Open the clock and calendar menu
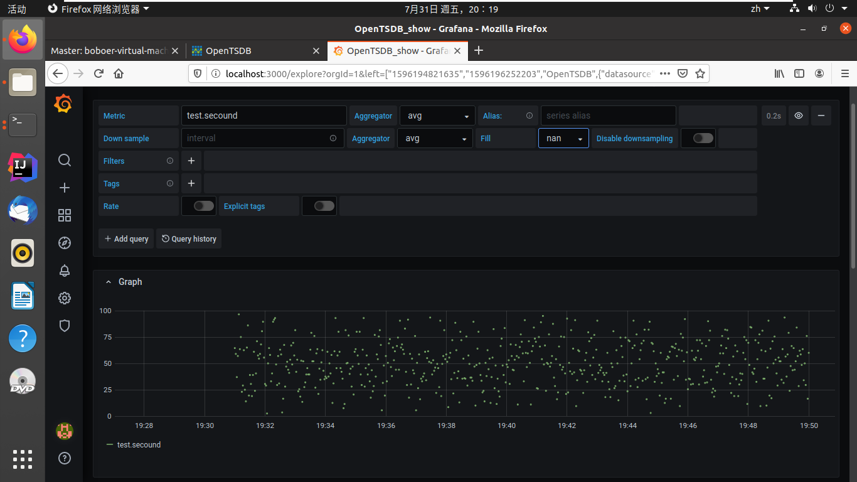The image size is (857, 482). pyautogui.click(x=451, y=9)
